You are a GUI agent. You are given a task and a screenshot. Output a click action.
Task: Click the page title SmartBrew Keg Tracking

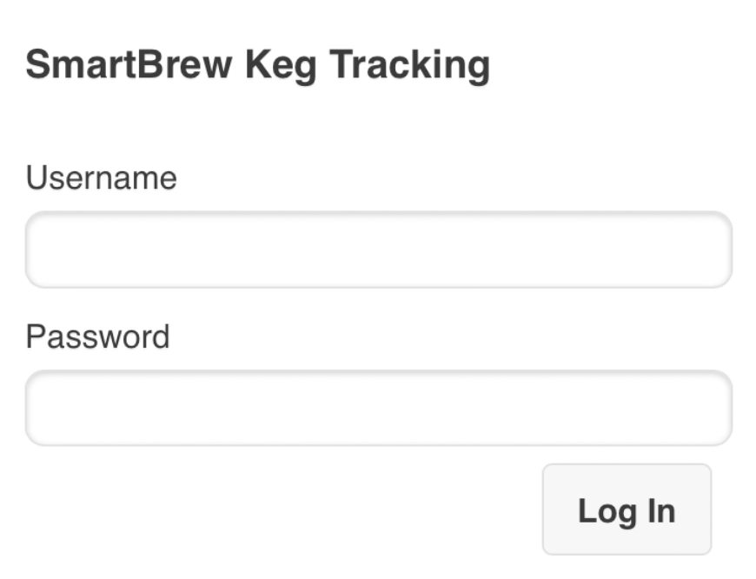pyautogui.click(x=257, y=65)
